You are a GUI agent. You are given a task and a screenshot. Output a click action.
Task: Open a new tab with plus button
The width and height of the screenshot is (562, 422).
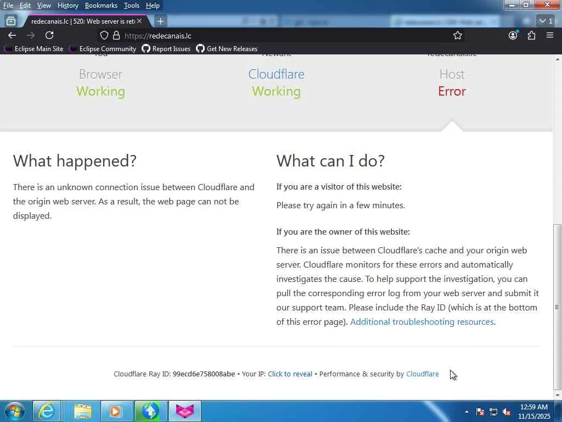[x=161, y=21]
